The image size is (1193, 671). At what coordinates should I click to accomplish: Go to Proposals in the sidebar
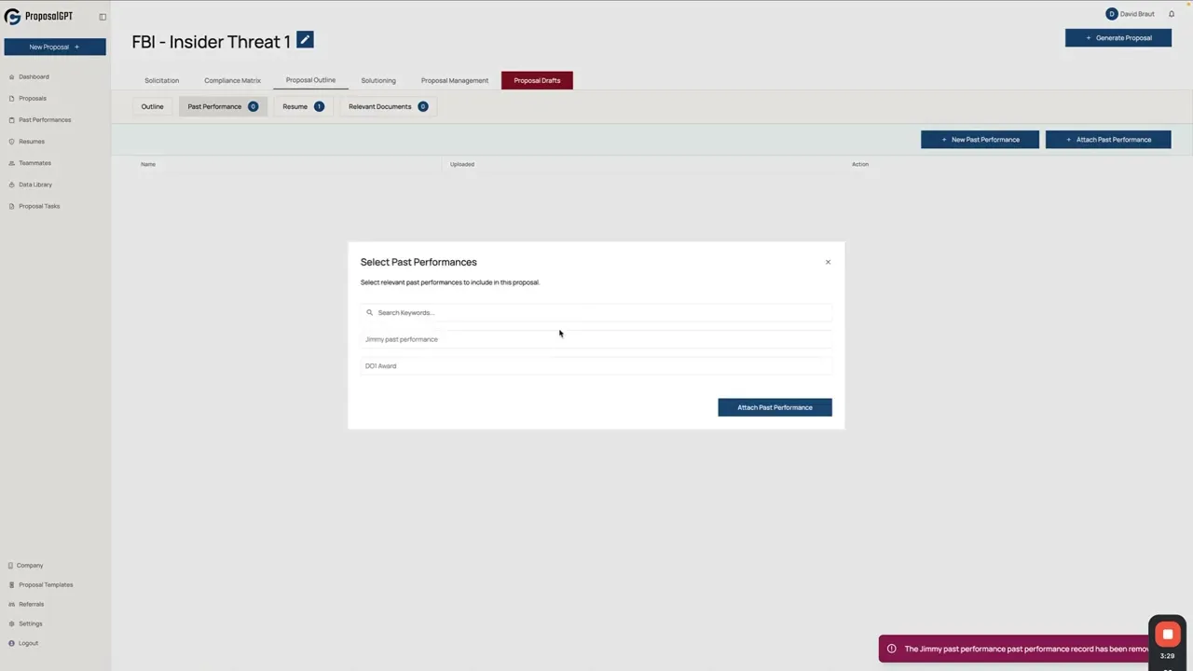[x=33, y=98]
